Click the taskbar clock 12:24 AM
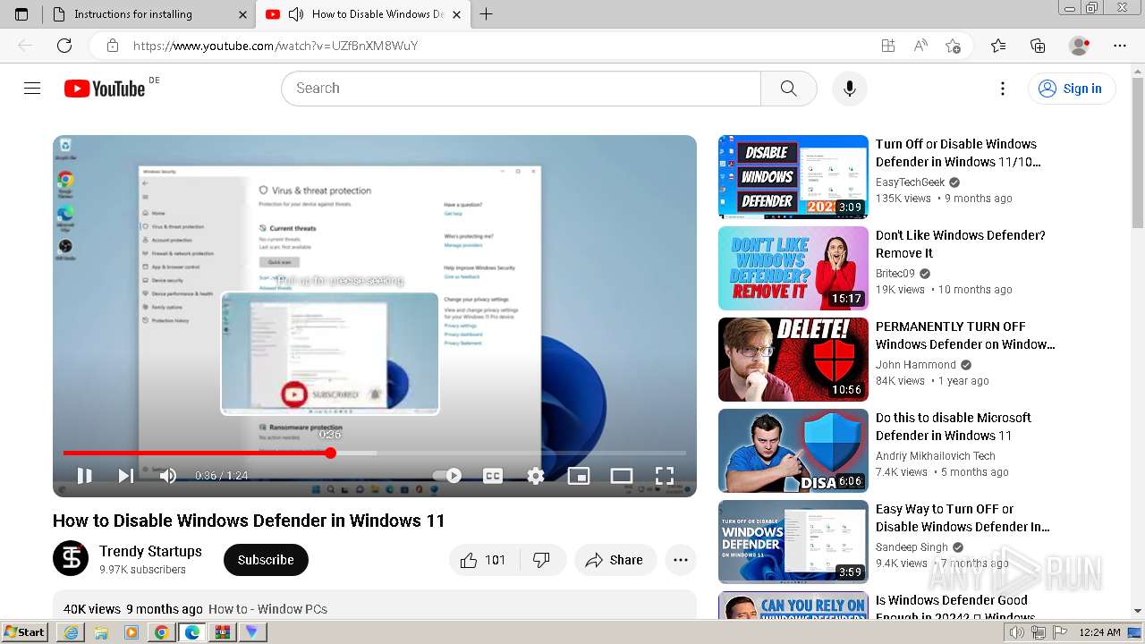This screenshot has height=644, width=1145. (1099, 632)
